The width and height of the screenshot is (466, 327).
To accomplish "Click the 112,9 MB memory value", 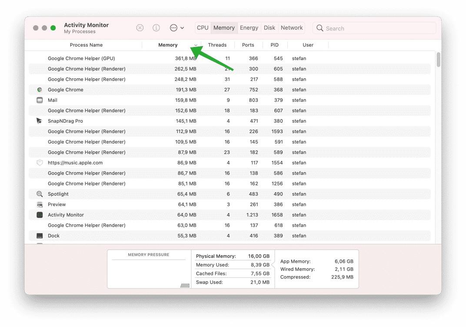I will tap(186, 131).
